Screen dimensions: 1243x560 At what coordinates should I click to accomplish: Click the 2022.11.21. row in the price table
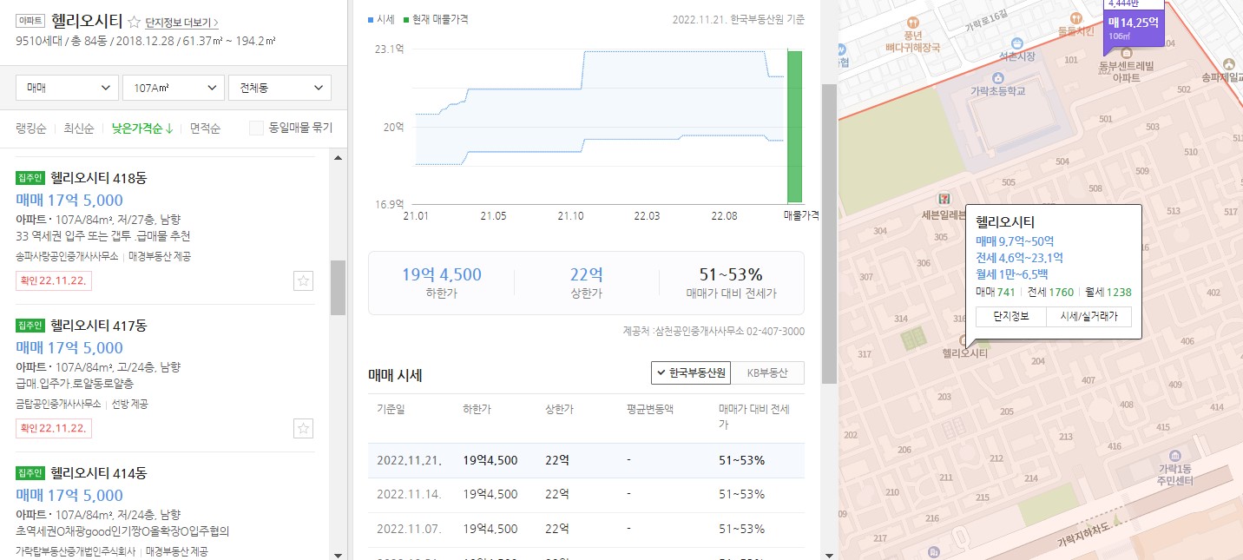pos(586,460)
